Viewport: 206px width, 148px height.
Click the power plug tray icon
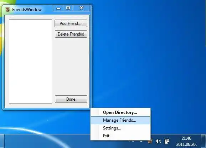click(x=167, y=141)
